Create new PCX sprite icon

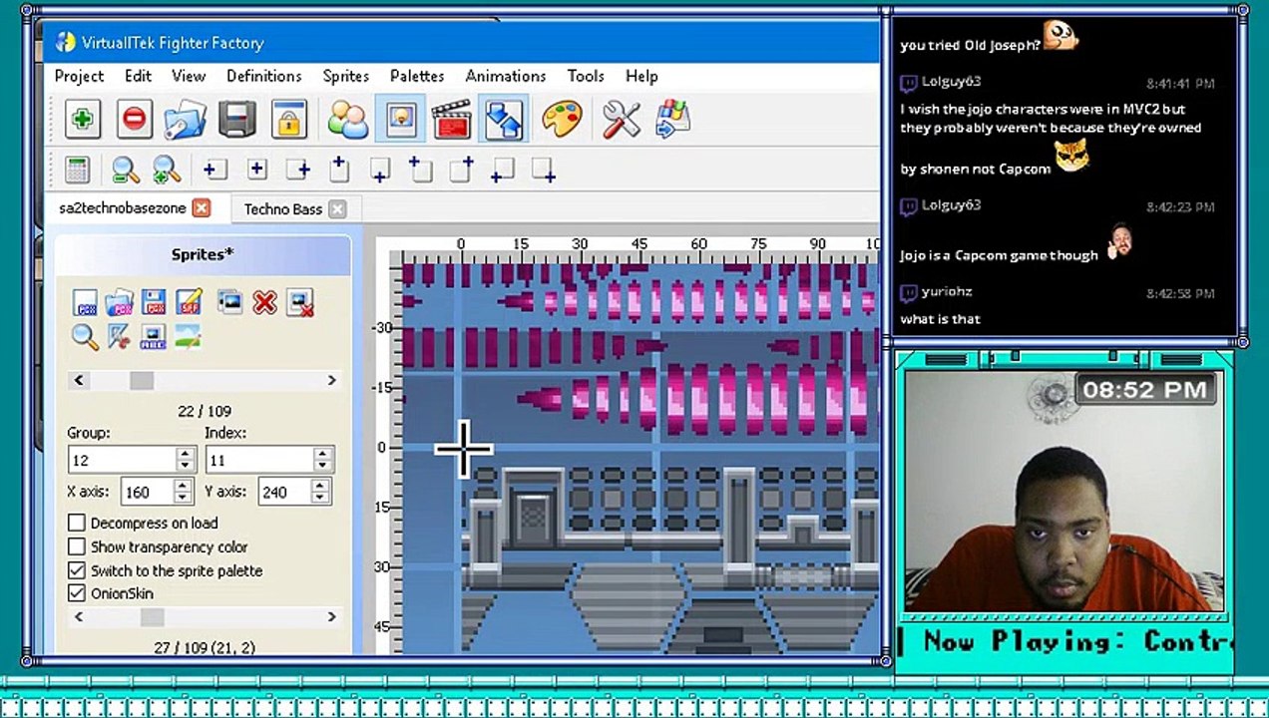[86, 303]
